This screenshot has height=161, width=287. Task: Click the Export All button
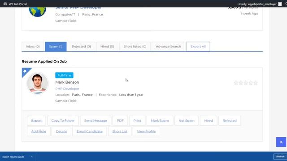pyautogui.click(x=198, y=47)
